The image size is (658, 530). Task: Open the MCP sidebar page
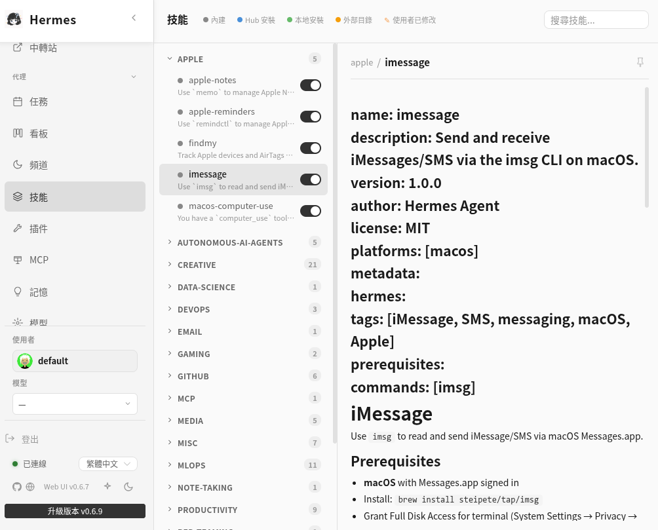coord(75,260)
